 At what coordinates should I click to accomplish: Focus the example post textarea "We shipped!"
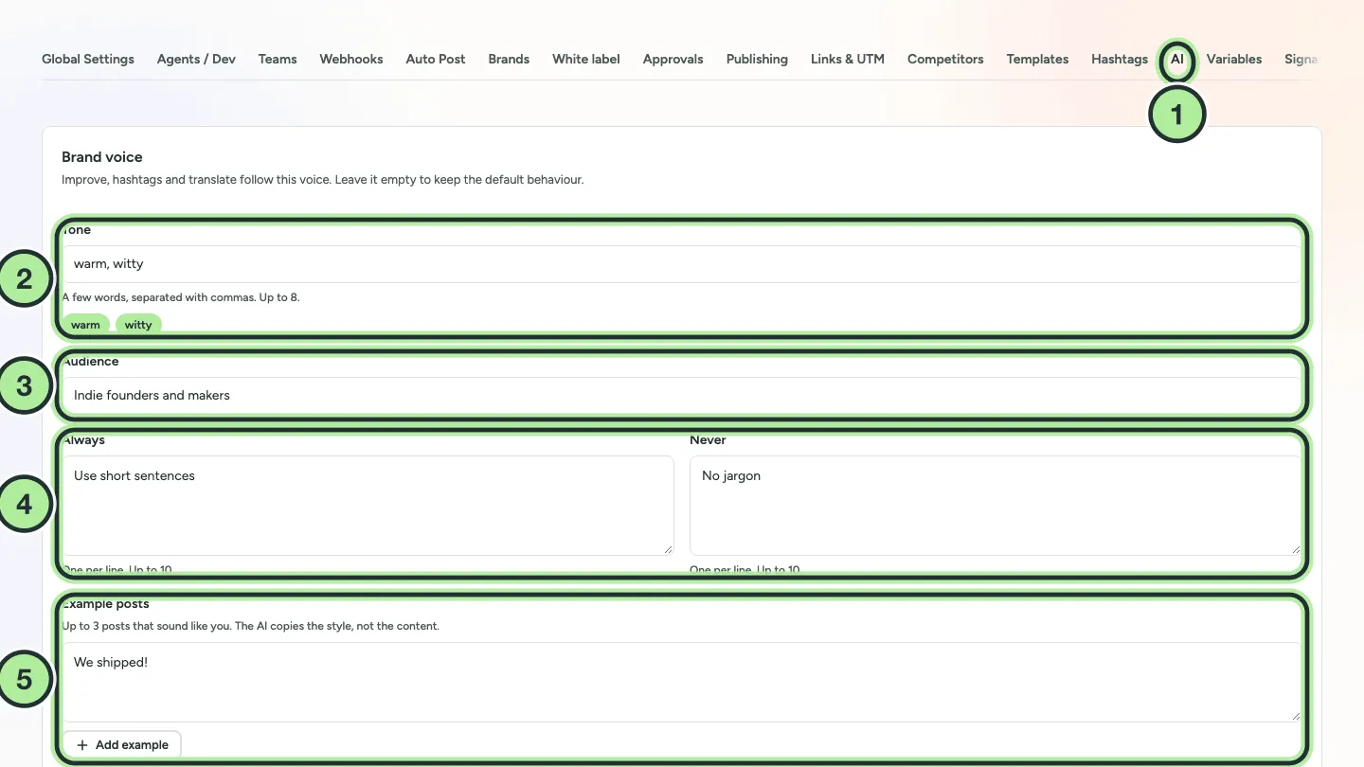pos(682,682)
